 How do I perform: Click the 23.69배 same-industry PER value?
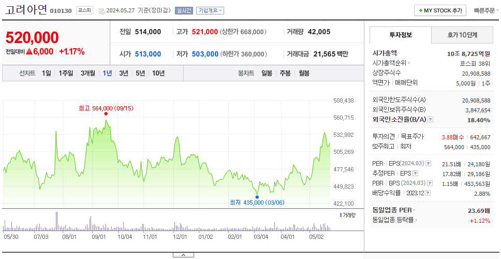(479, 211)
